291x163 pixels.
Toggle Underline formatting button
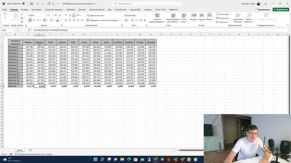click(x=38, y=20)
